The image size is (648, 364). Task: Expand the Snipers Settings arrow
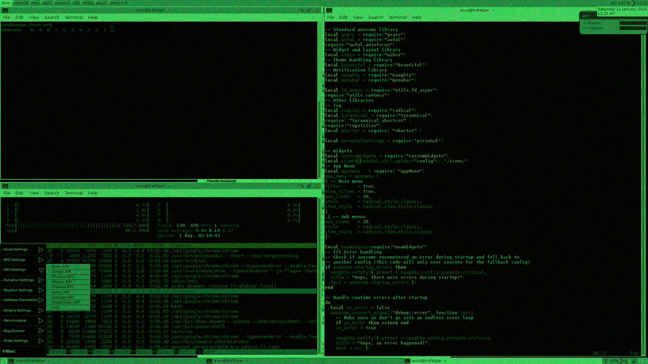tap(41, 310)
